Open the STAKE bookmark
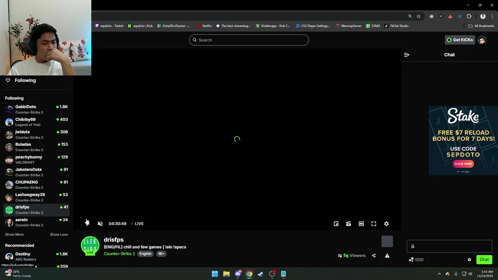The image size is (498, 280). (373, 26)
